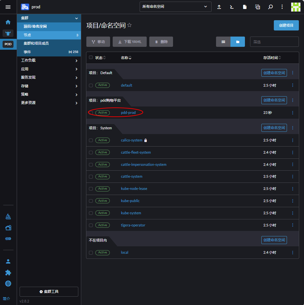Check the kube-public row checkbox
This screenshot has width=304, height=305.
click(91, 201)
